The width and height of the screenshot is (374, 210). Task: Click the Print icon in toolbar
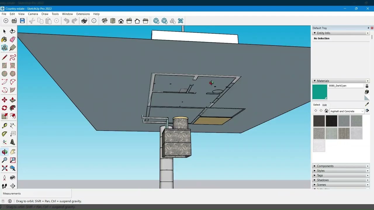pos(84,21)
